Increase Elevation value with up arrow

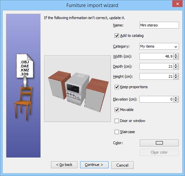pos(176,98)
